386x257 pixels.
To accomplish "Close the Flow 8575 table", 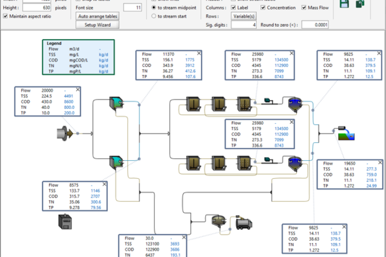I will (x=104, y=184).
